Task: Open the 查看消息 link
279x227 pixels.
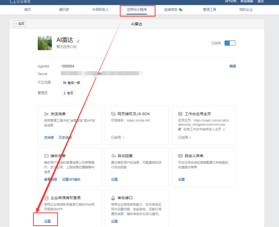Action: pos(50,179)
